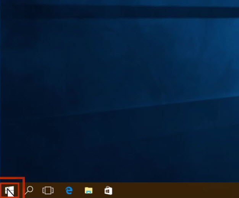
Task: Click the yellow folder icon
Action: 89,190
